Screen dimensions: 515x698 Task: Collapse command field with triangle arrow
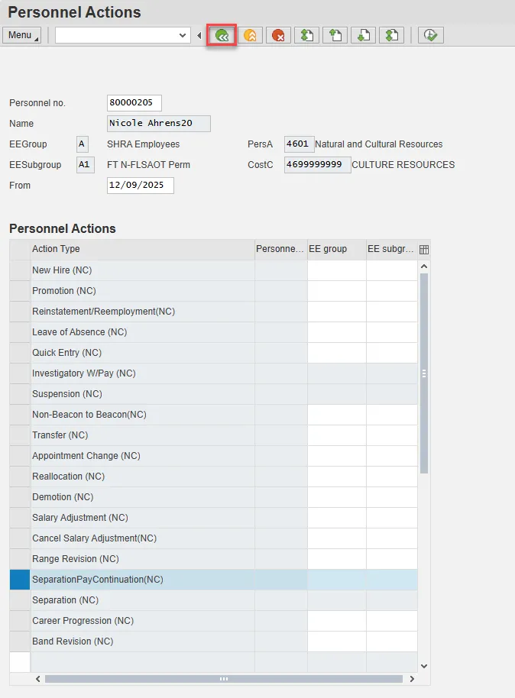pyautogui.click(x=199, y=35)
